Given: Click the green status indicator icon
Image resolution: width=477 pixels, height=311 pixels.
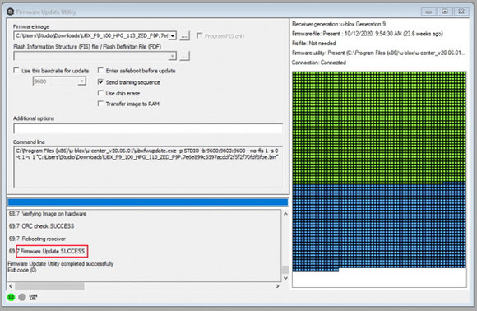Looking at the screenshot, I should click(11, 297).
